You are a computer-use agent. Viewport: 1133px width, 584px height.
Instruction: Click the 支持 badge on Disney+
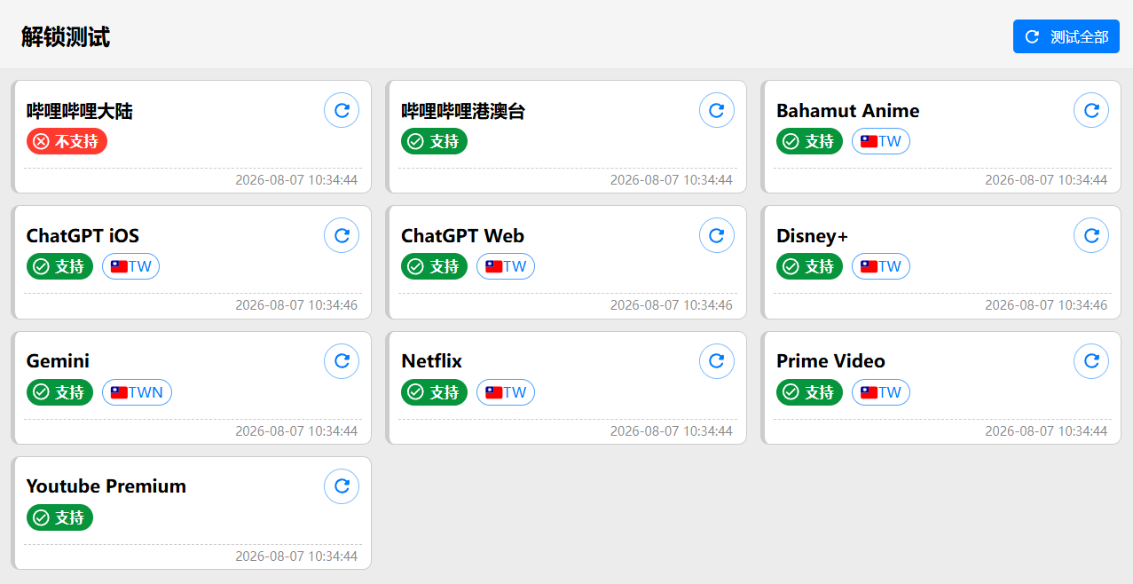809,266
